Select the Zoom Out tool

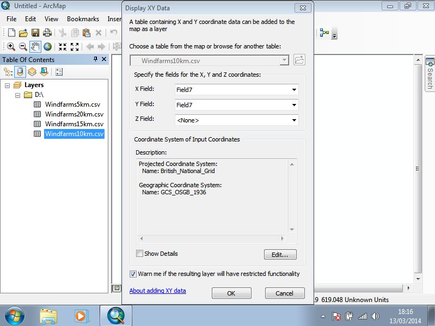click(x=23, y=47)
